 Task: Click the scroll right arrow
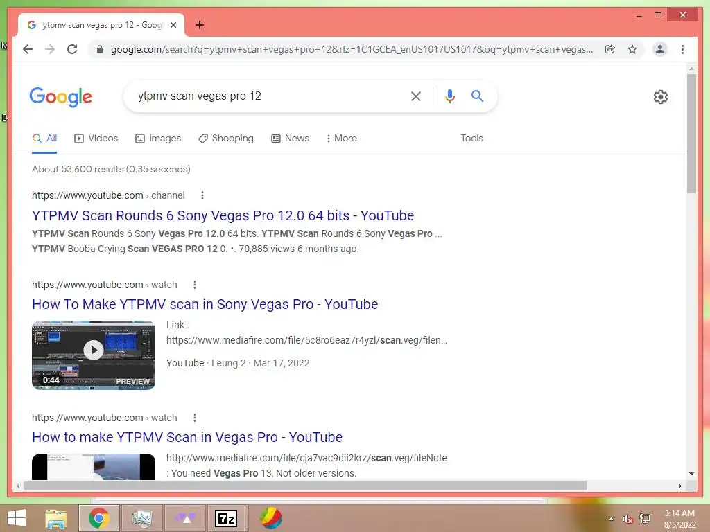(679, 486)
